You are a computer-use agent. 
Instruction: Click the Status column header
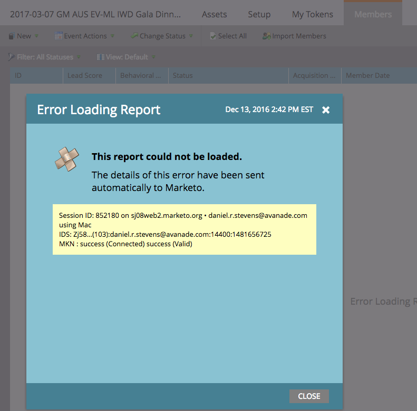click(x=228, y=76)
